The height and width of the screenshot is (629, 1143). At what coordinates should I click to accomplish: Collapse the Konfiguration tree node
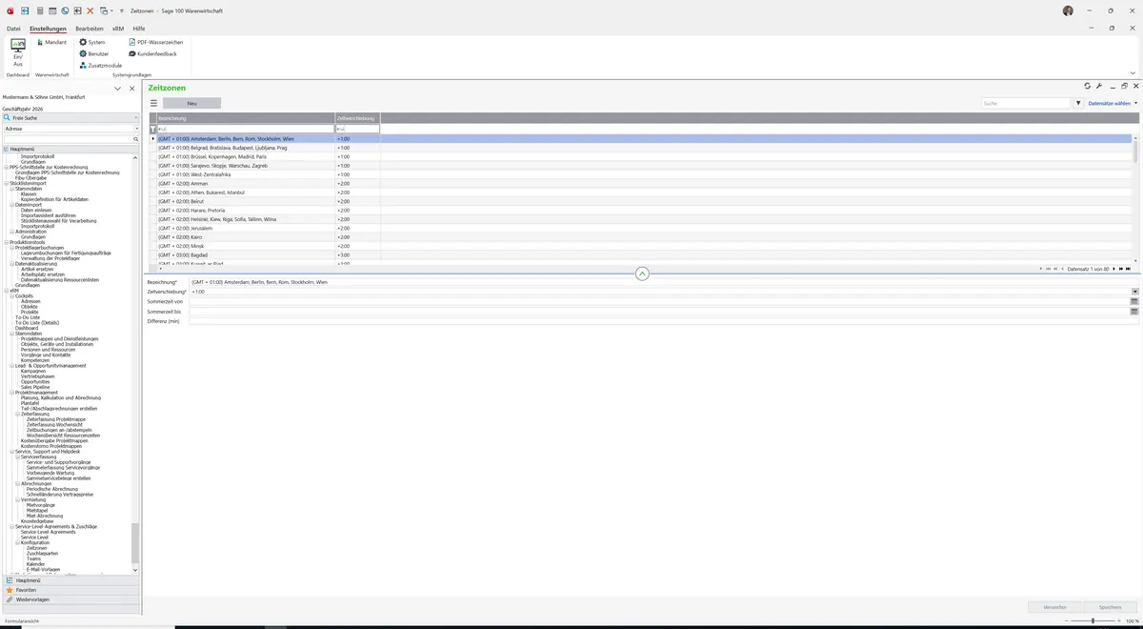pyautogui.click(x=17, y=542)
